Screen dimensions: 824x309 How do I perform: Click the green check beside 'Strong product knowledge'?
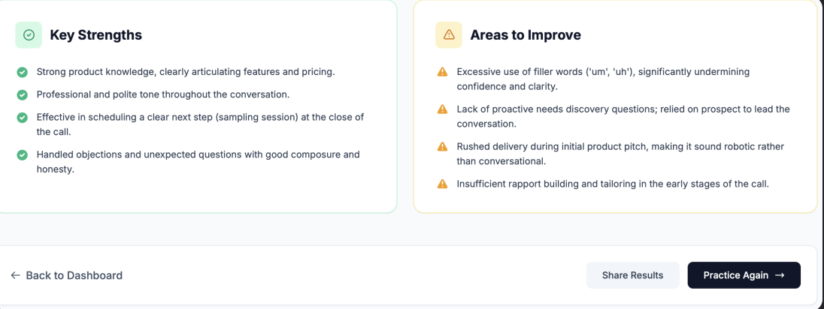point(22,72)
